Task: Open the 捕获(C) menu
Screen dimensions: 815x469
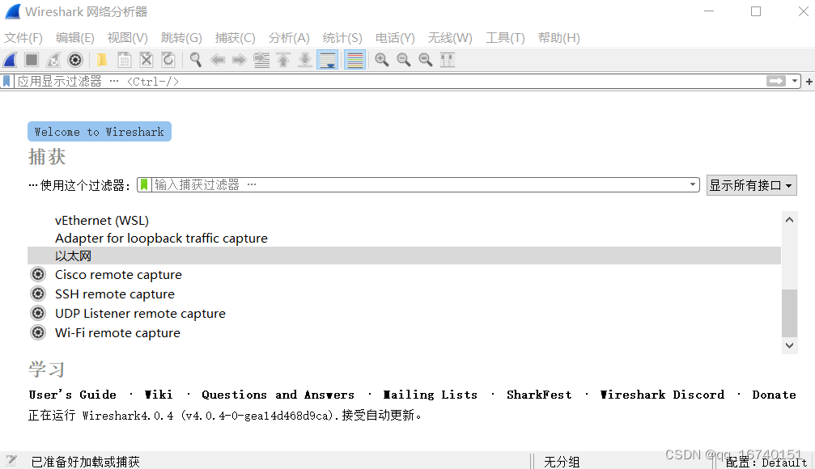Action: coord(235,38)
